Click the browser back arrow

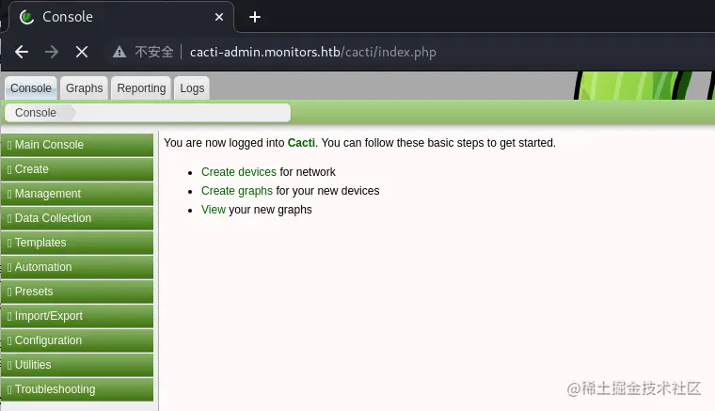pos(22,52)
